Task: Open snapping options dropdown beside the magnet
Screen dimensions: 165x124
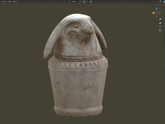Action: 87,2
